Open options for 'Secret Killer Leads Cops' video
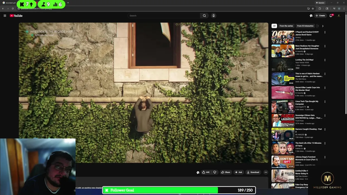 click(x=325, y=88)
